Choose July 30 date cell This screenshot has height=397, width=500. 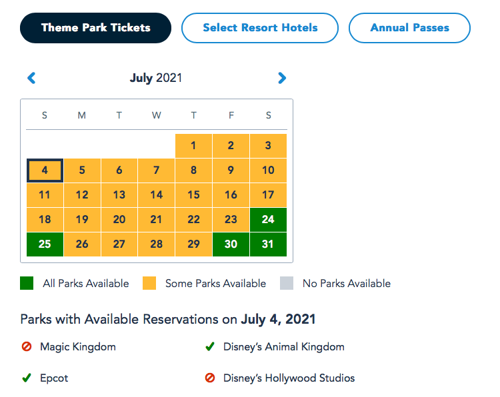tap(231, 244)
